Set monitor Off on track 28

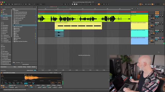154,26
